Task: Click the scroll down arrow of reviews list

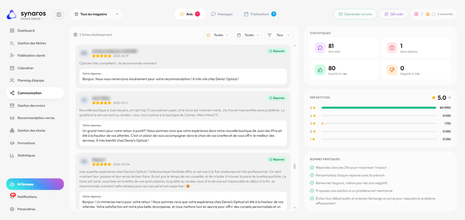Action: point(294,208)
